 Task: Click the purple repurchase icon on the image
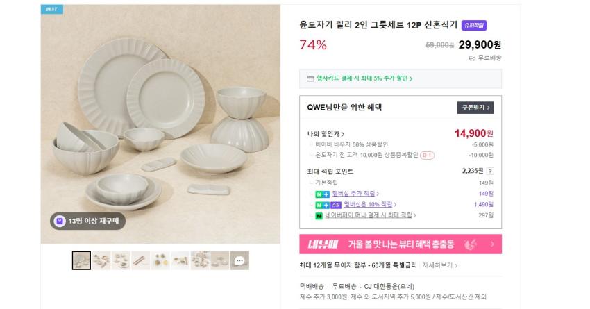(x=60, y=221)
